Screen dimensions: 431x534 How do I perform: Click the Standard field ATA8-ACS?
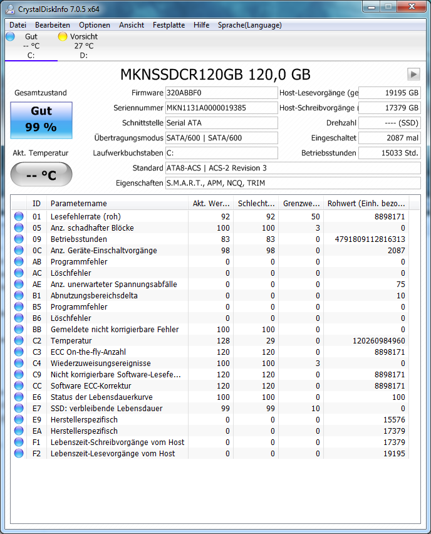tap(293, 168)
